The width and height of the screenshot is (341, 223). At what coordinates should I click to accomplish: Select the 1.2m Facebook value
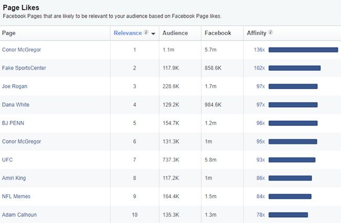pos(210,123)
